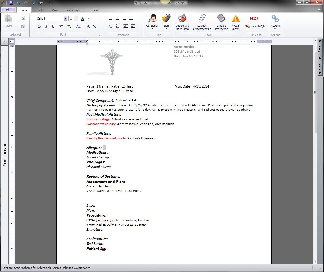
Task: Click the scrollbar down arrow
Action: pyautogui.click(x=315, y=261)
